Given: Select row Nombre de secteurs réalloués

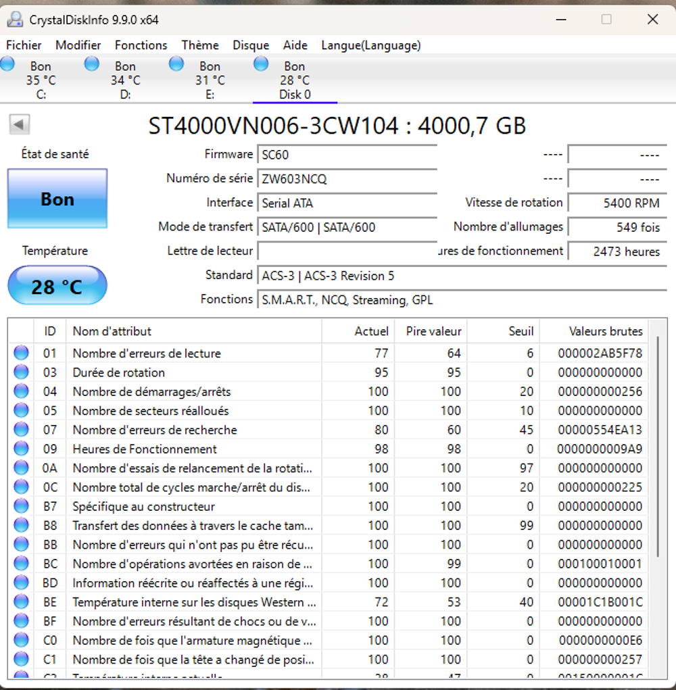Looking at the screenshot, I should pos(329,411).
